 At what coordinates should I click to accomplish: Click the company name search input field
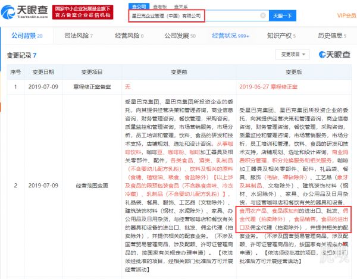(196, 14)
